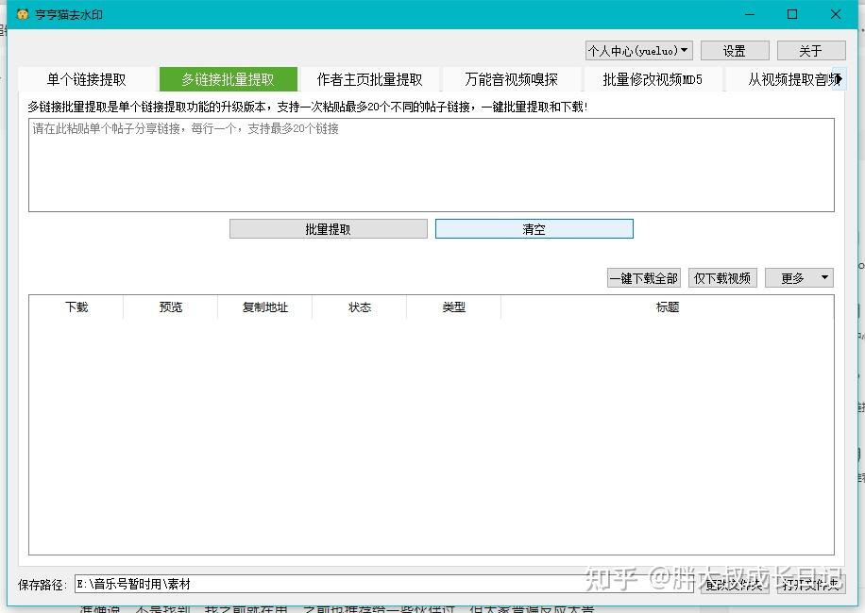Click the tab strip right scroll arrow
Viewport: 865px width, 613px height.
coord(840,79)
